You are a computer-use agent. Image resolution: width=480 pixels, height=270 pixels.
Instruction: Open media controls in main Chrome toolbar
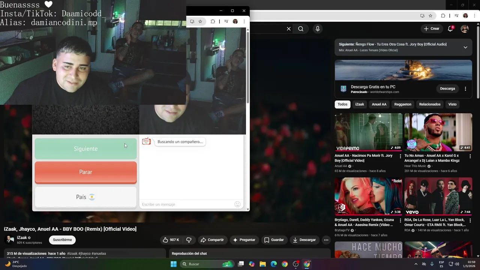point(456,16)
